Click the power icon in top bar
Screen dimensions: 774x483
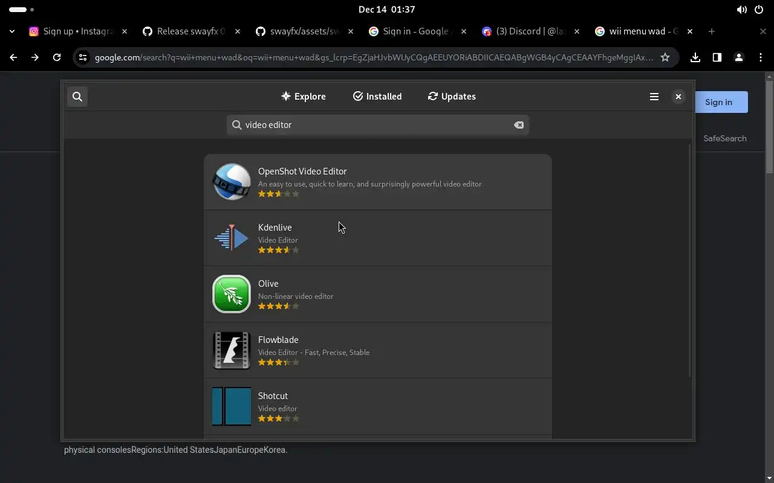coord(759,10)
